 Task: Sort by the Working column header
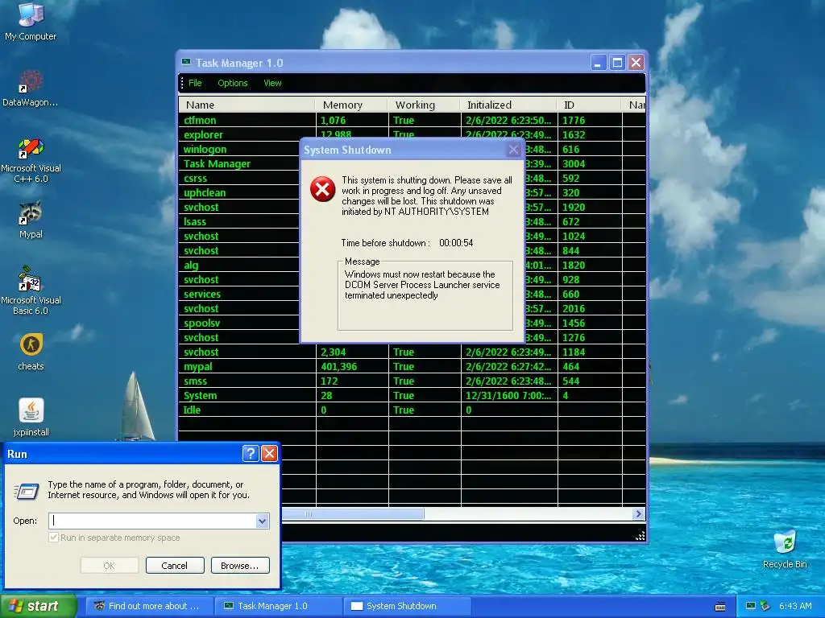(x=424, y=105)
